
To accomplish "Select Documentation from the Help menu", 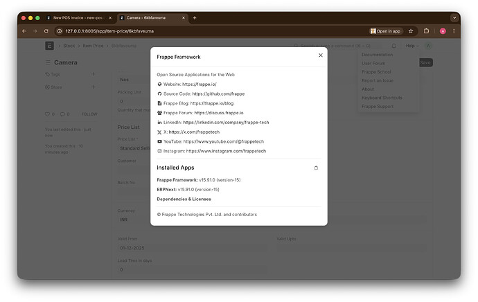I will [377, 55].
